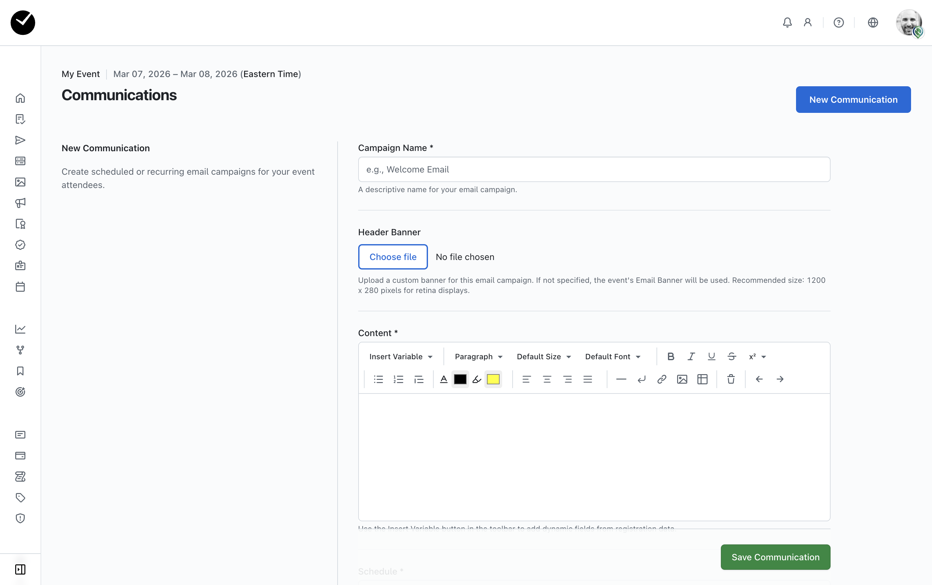Toggle italic text formatting

click(x=691, y=356)
